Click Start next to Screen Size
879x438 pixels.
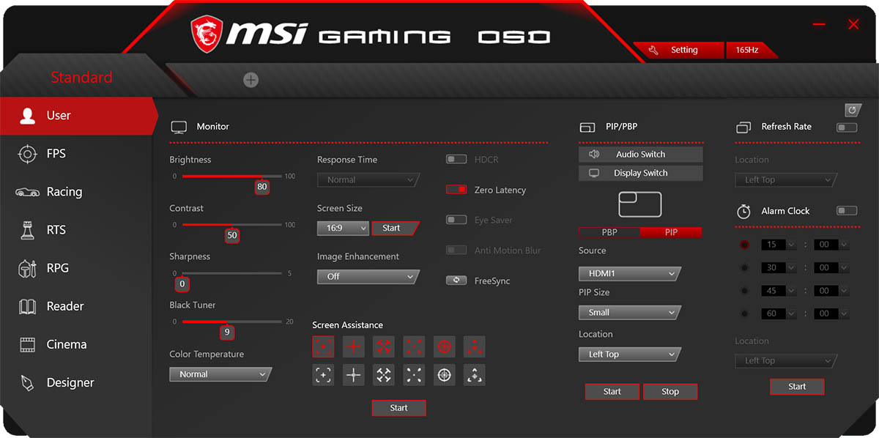(x=395, y=229)
